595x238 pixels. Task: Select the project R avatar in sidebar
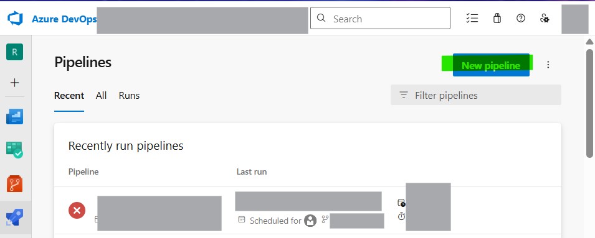pyautogui.click(x=14, y=52)
